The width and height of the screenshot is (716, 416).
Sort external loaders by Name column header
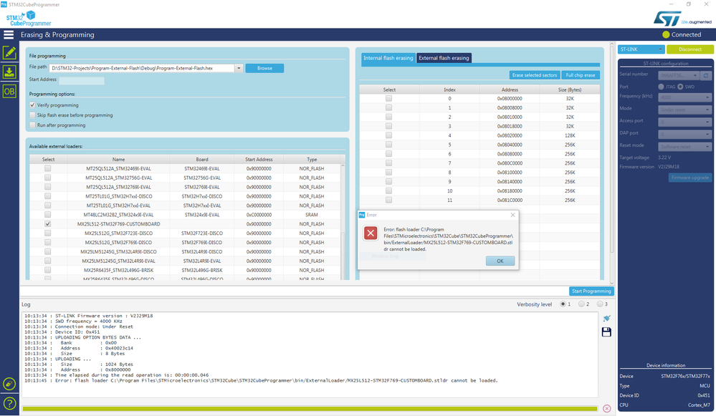tap(118, 159)
